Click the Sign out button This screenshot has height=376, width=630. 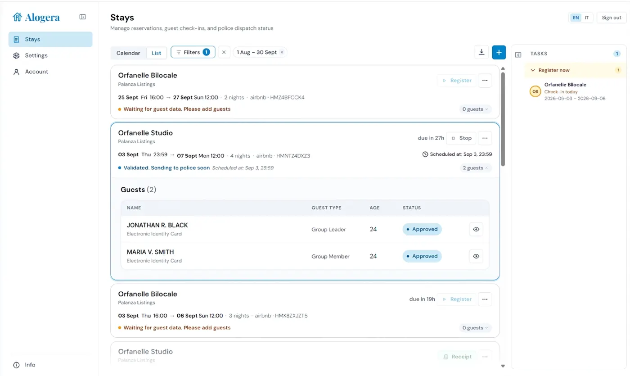[x=612, y=18]
